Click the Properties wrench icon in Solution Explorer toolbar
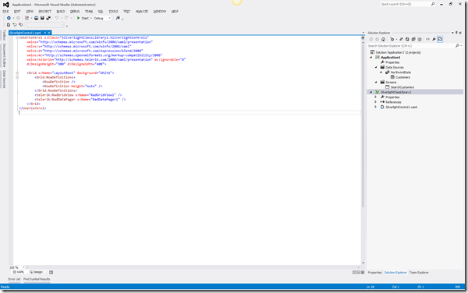This screenshot has width=468, height=293. click(434, 39)
